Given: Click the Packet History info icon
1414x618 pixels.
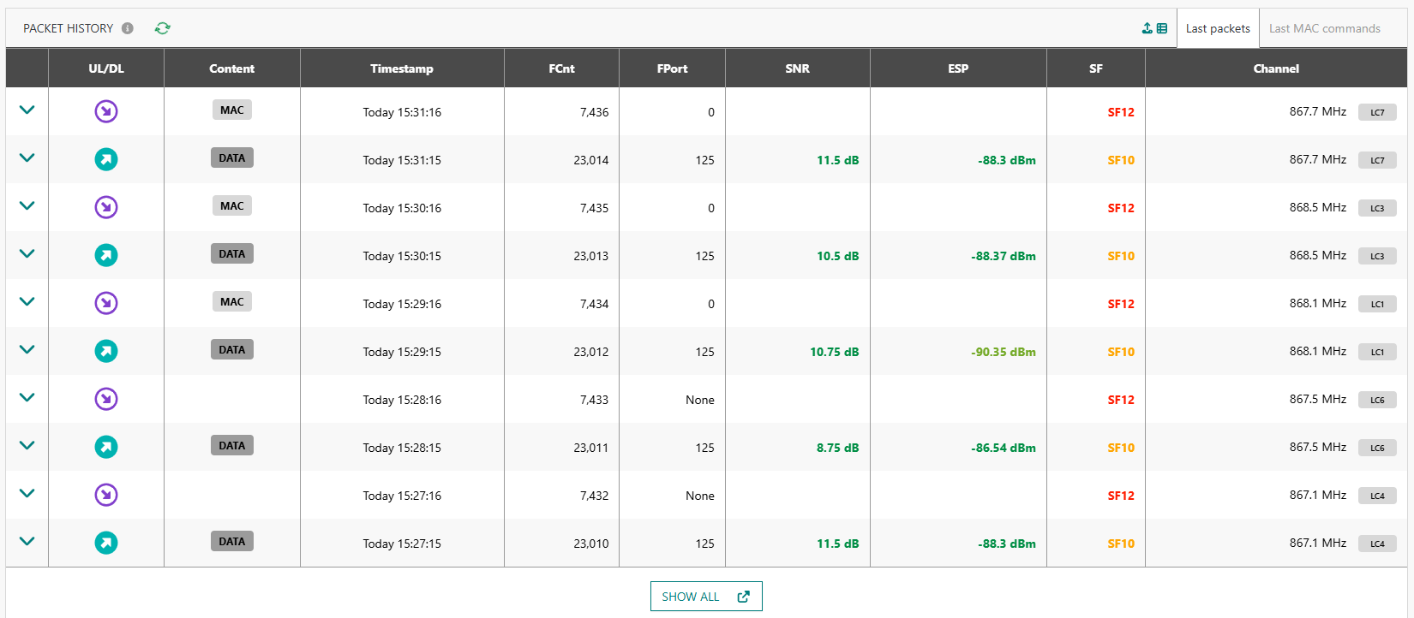Looking at the screenshot, I should click(x=128, y=28).
